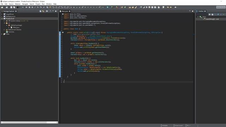The width and height of the screenshot is (226, 127).
Task: Click the Forward navigation arrow in toolbar
Action: pos(176,7)
